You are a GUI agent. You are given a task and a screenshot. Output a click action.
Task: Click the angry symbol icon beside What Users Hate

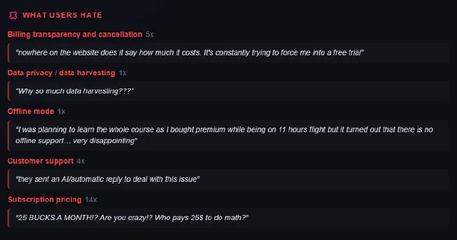coord(13,15)
